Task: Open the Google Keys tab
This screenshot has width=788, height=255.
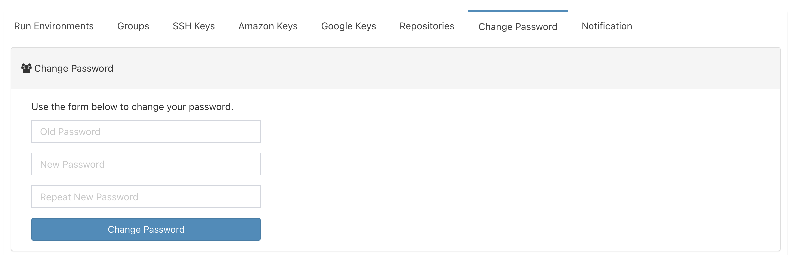Action: (348, 26)
